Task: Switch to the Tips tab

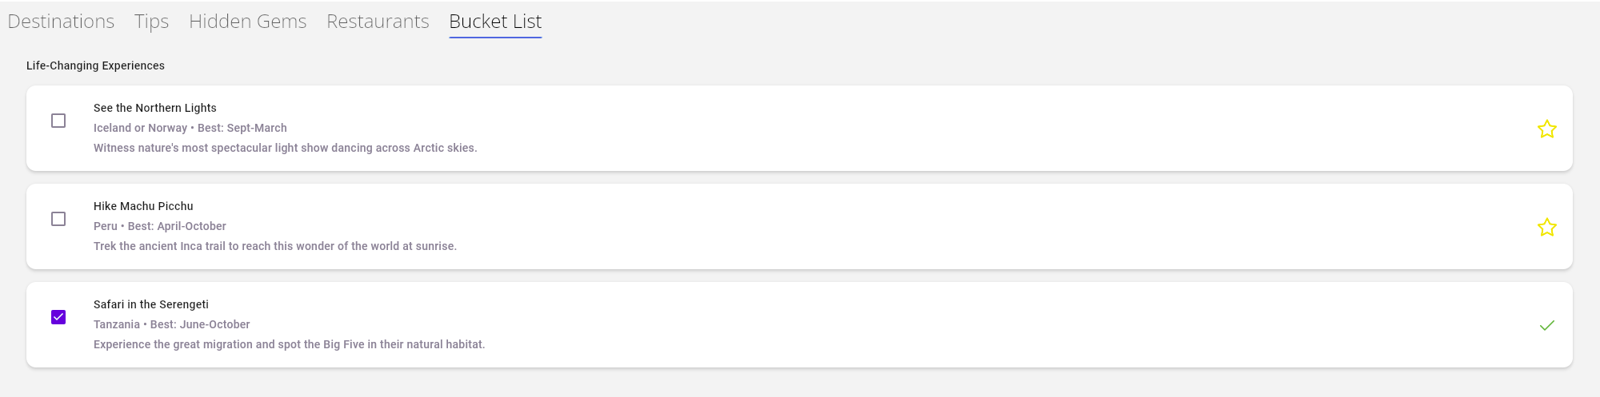Action: (151, 22)
